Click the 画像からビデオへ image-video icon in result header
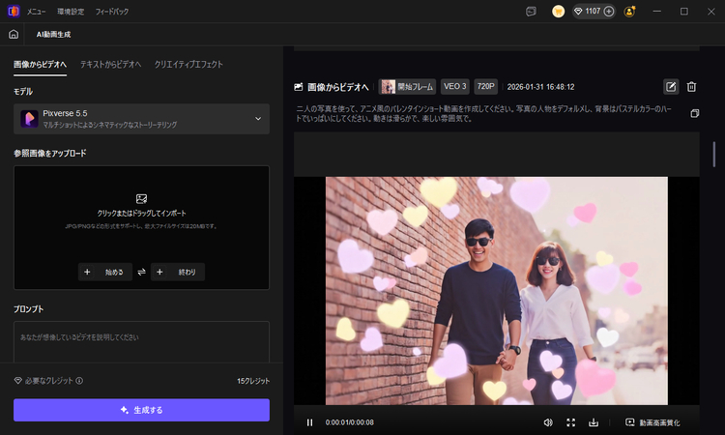 299,87
